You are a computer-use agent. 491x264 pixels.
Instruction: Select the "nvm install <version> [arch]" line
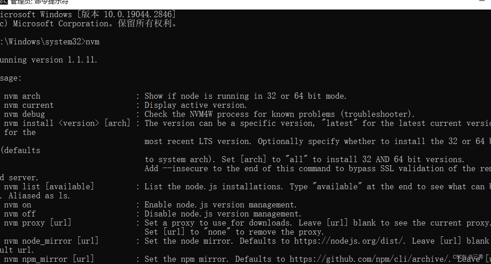[x=66, y=123]
